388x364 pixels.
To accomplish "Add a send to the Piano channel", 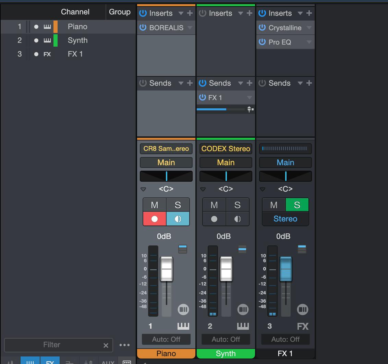I will 190,83.
